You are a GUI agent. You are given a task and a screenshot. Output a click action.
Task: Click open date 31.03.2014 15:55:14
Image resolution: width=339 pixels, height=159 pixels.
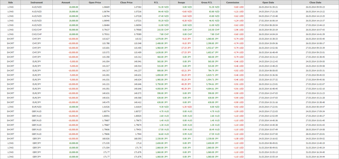click(x=268, y=157)
